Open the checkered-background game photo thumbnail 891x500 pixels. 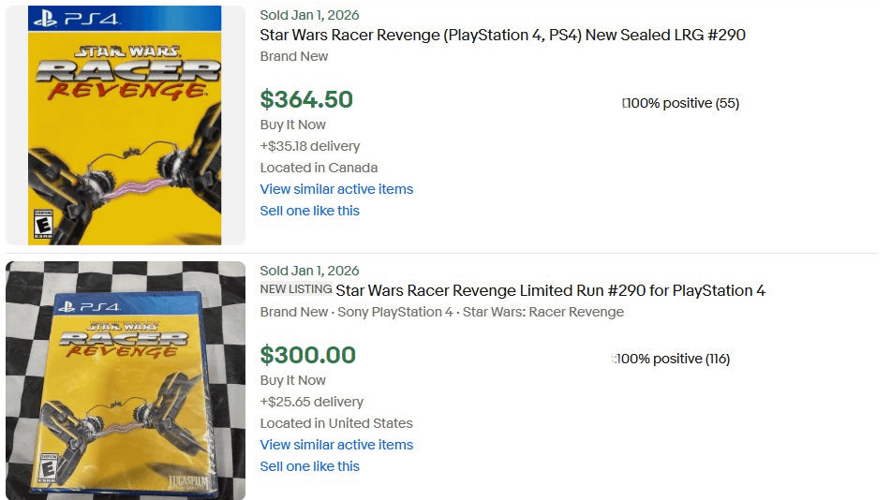(x=125, y=380)
